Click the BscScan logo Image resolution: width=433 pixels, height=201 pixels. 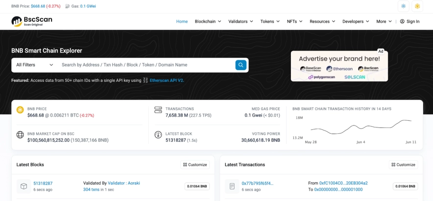[x=32, y=21]
